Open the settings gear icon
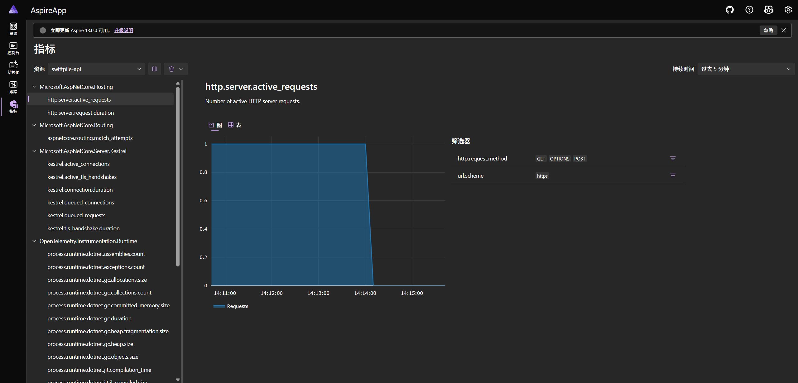The height and width of the screenshot is (383, 798). click(788, 10)
